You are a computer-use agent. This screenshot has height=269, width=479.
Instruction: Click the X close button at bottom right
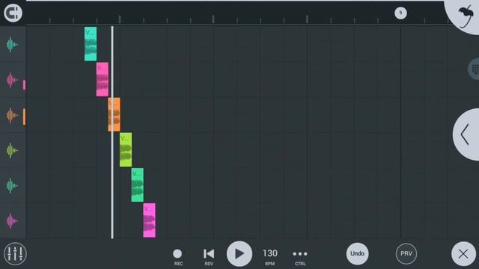463,254
